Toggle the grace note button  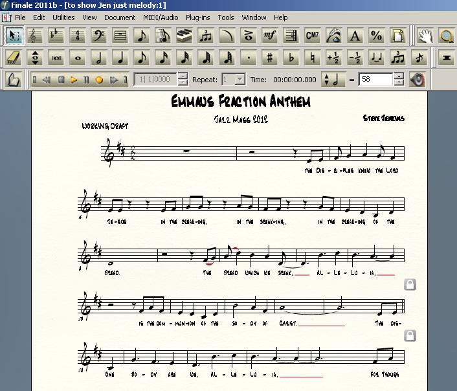419,58
